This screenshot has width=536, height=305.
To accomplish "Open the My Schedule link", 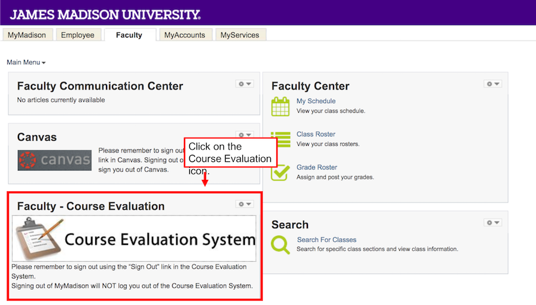I will [x=316, y=101].
